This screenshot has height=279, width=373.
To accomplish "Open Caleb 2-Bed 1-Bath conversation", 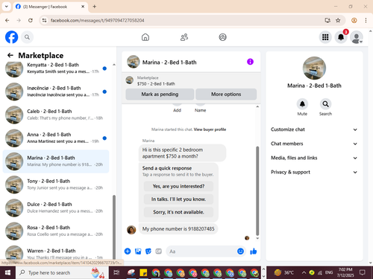I will click(x=56, y=115).
